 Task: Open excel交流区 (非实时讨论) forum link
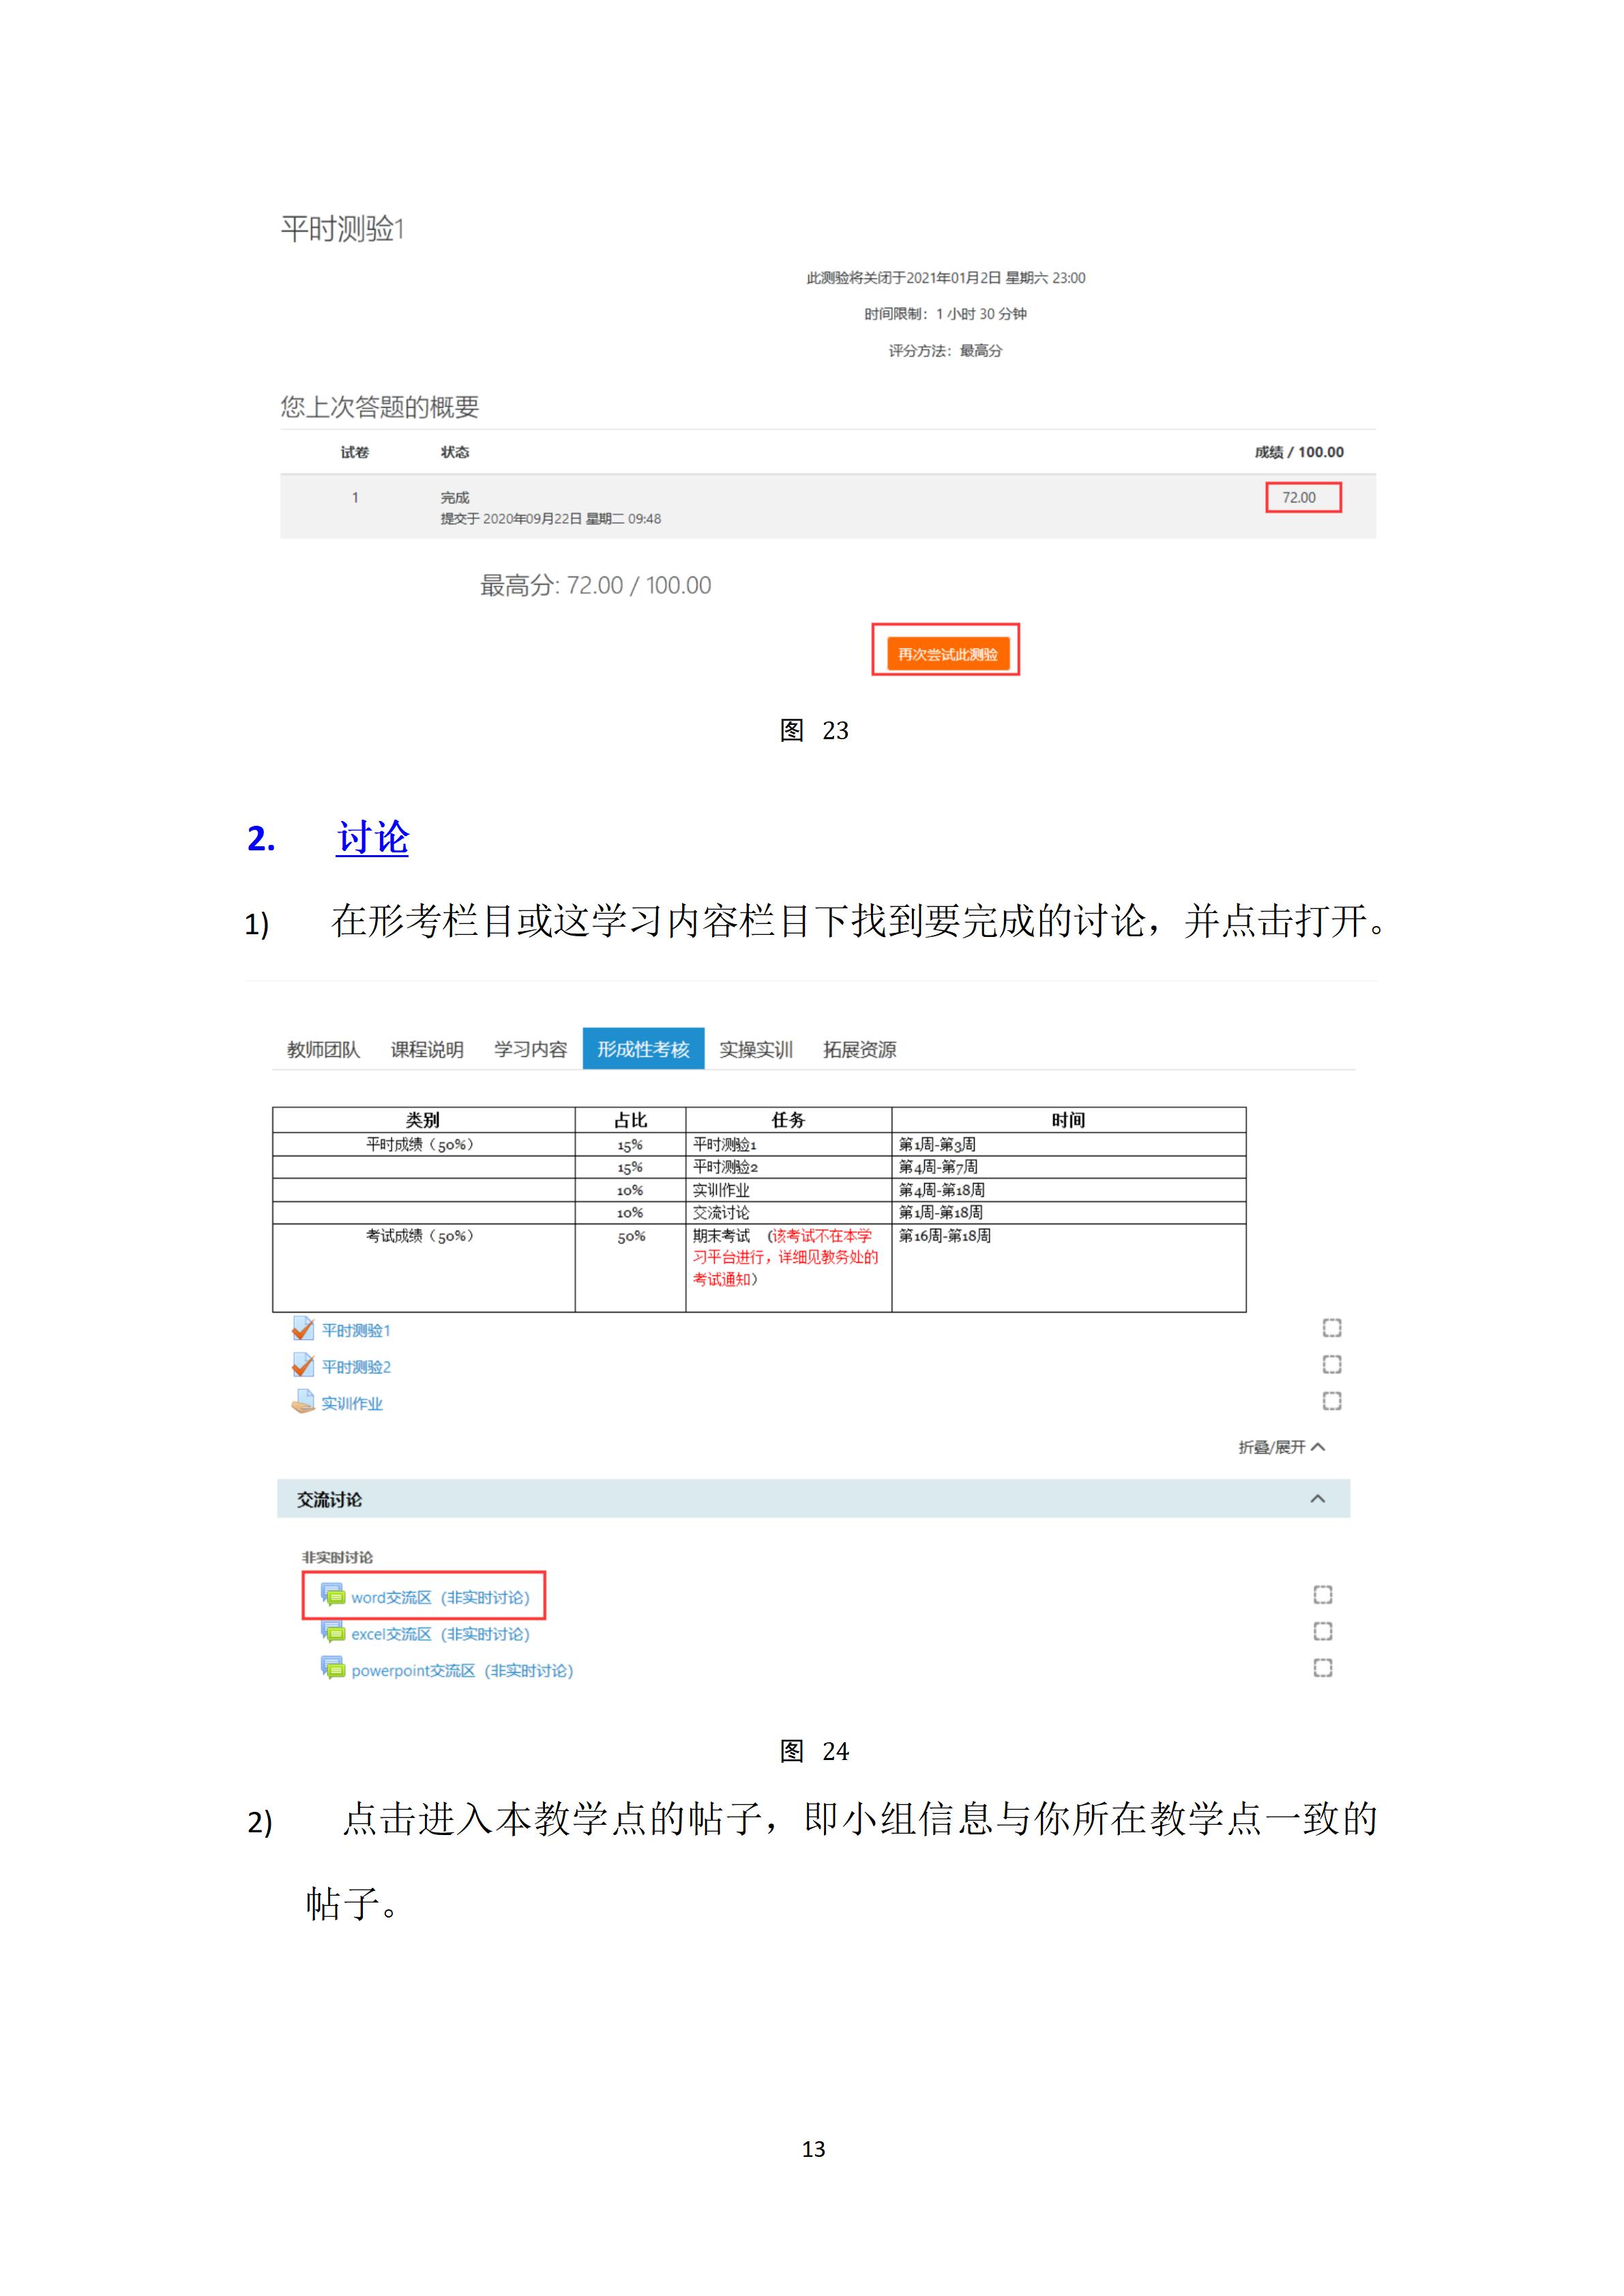(440, 1634)
